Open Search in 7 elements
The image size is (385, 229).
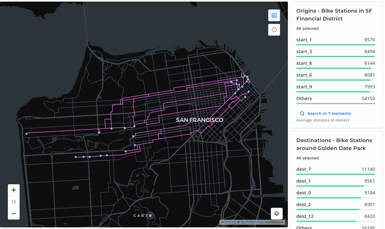click(329, 114)
